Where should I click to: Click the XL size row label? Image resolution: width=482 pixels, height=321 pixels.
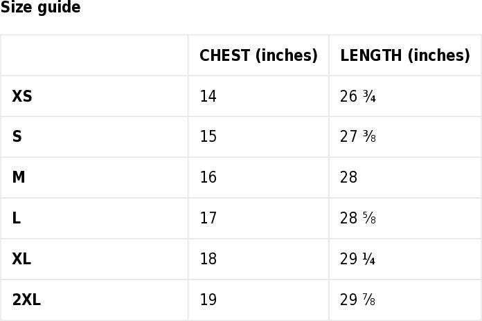point(21,259)
